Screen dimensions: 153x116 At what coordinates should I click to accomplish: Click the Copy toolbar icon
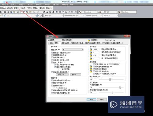click(x=21, y=12)
